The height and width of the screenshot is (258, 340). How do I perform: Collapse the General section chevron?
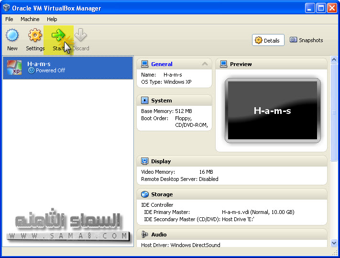205,64
